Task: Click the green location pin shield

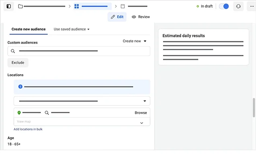Action: click(x=19, y=113)
